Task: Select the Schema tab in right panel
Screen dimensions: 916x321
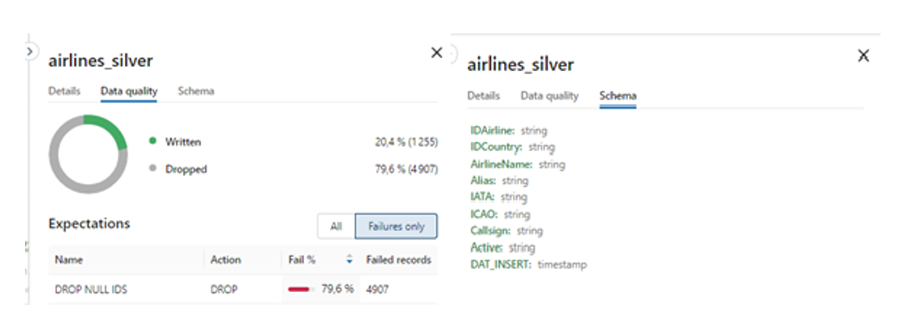Action: tap(618, 96)
